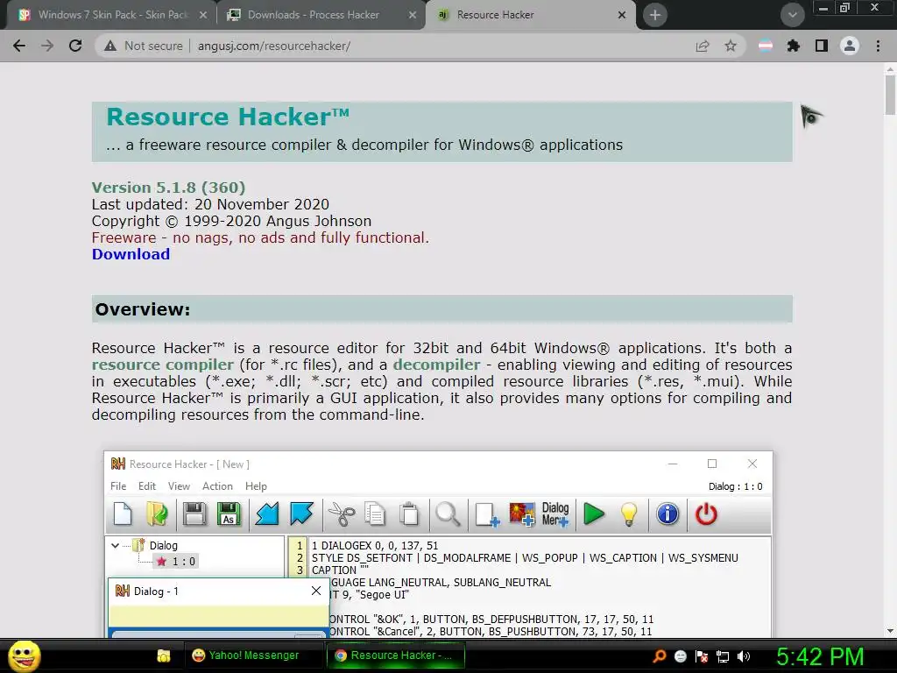
Task: Switch to Windows 7 Skin Pack tab
Action: [x=111, y=15]
